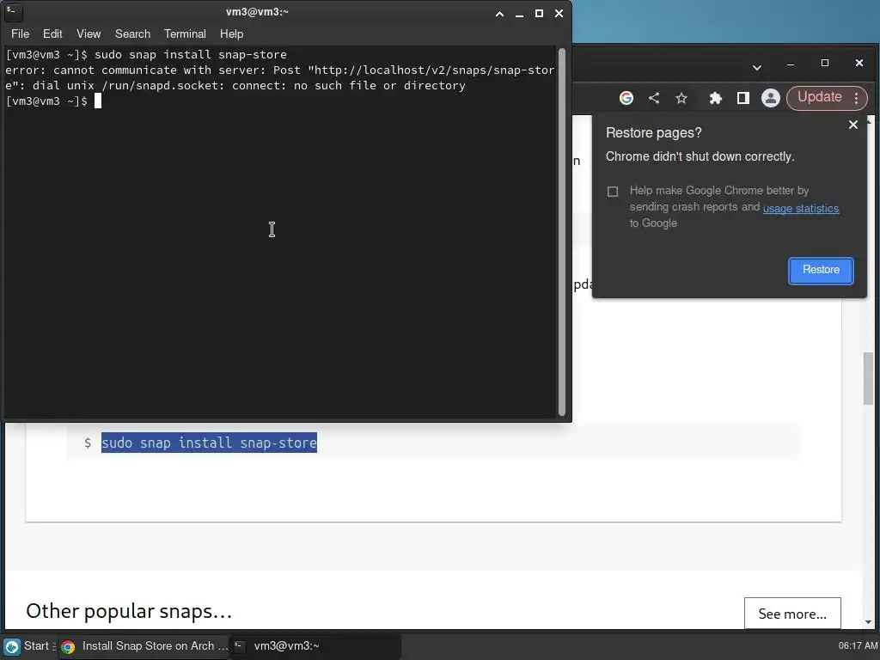Open the Chrome profile avatar
Viewport: 880px width, 660px height.
771,98
